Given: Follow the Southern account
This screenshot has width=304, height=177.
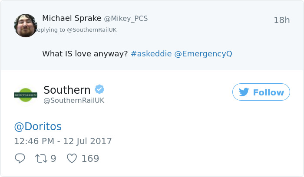Looking at the screenshot, I should 261,92.
